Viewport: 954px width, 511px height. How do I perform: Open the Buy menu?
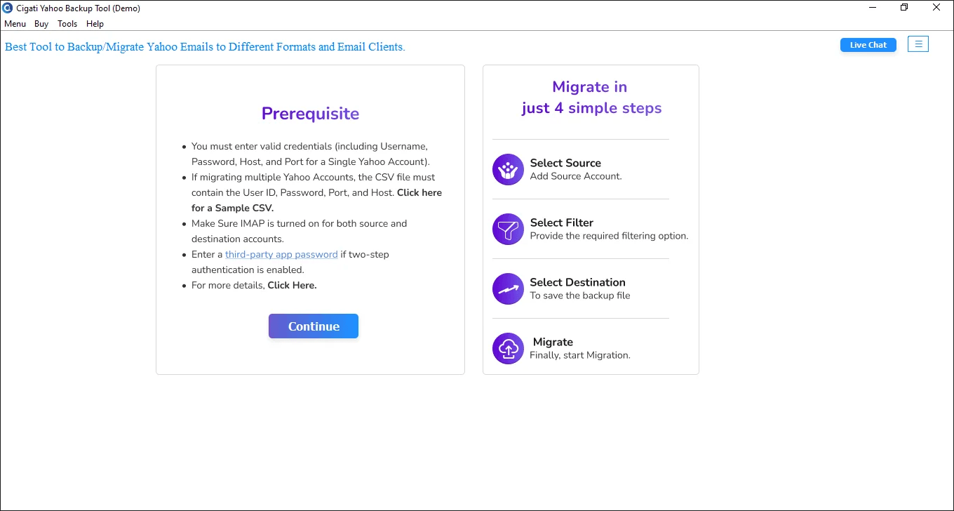(41, 23)
